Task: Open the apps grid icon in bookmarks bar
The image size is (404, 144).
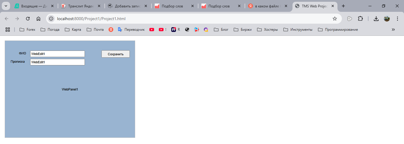Action: click(x=8, y=30)
